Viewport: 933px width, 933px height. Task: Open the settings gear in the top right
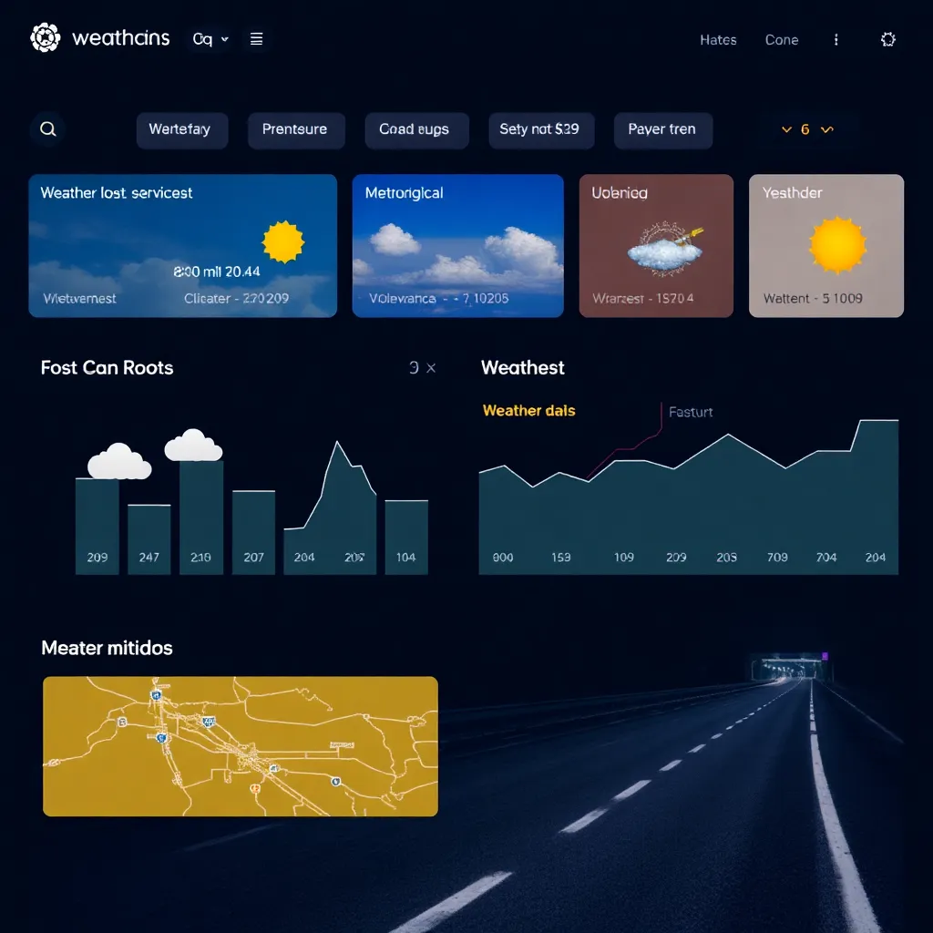(890, 39)
